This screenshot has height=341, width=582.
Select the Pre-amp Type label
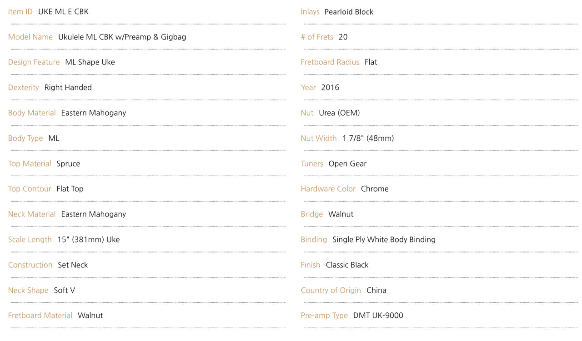[x=324, y=316]
